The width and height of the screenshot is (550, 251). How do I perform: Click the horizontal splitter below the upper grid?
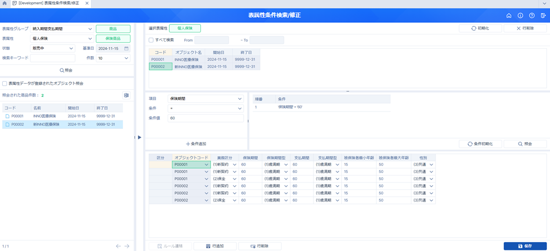coord(348,91)
